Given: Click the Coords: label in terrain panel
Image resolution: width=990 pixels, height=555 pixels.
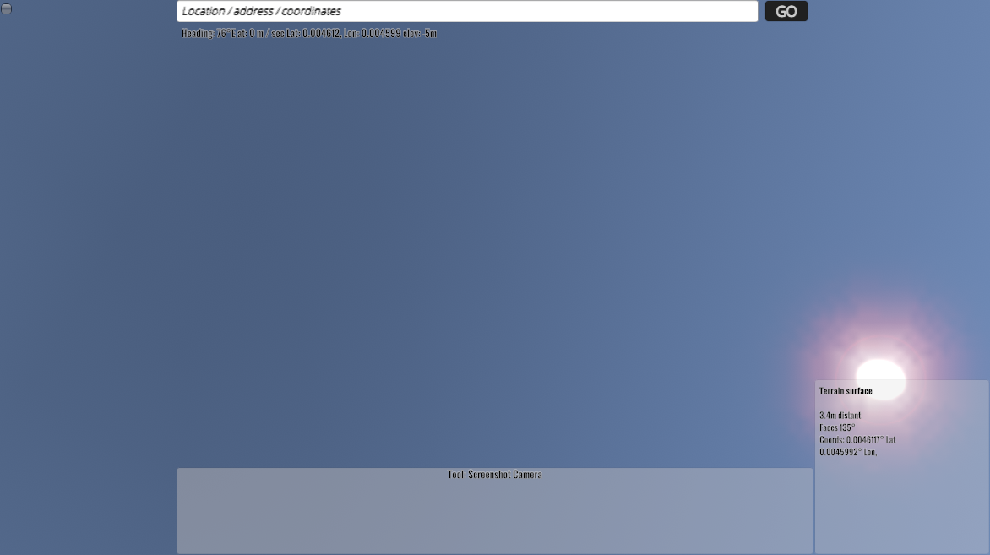Looking at the screenshot, I should coord(831,440).
